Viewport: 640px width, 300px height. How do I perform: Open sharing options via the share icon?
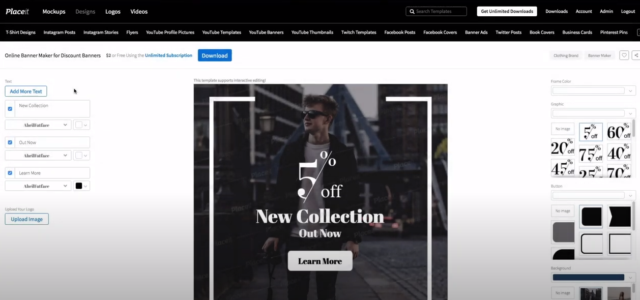coord(636,55)
